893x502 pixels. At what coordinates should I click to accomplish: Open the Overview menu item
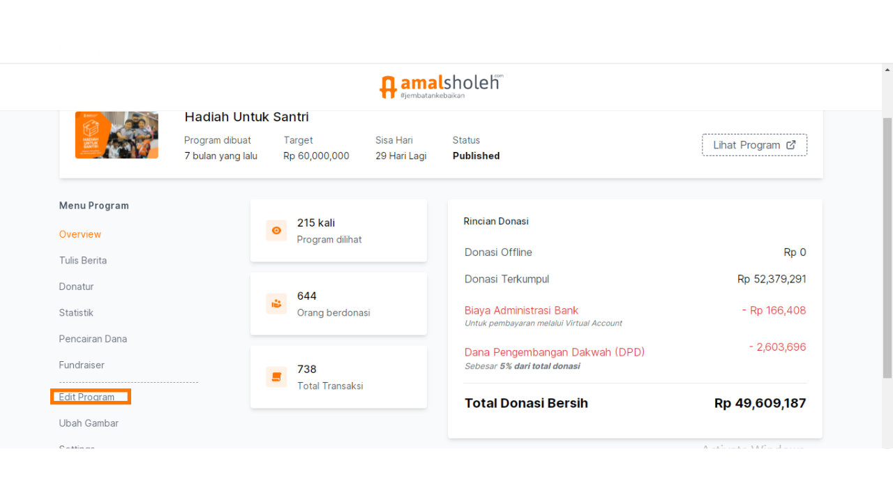pos(80,234)
